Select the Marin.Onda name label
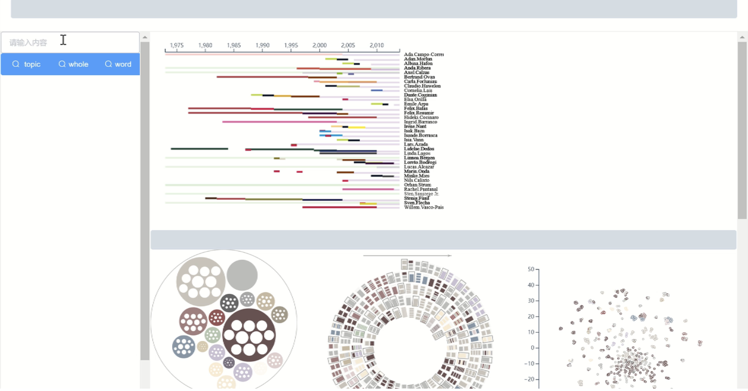 pyautogui.click(x=416, y=171)
